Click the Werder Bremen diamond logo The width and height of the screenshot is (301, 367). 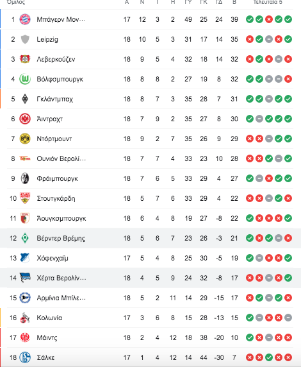25,238
